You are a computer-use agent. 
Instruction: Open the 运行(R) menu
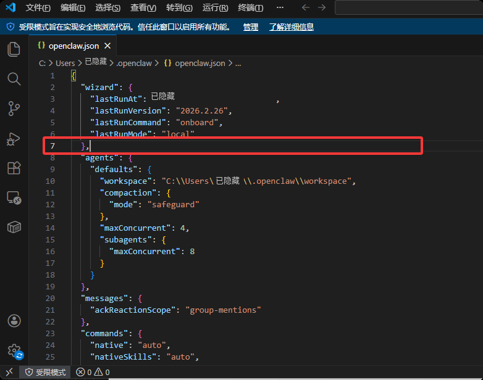(216, 7)
